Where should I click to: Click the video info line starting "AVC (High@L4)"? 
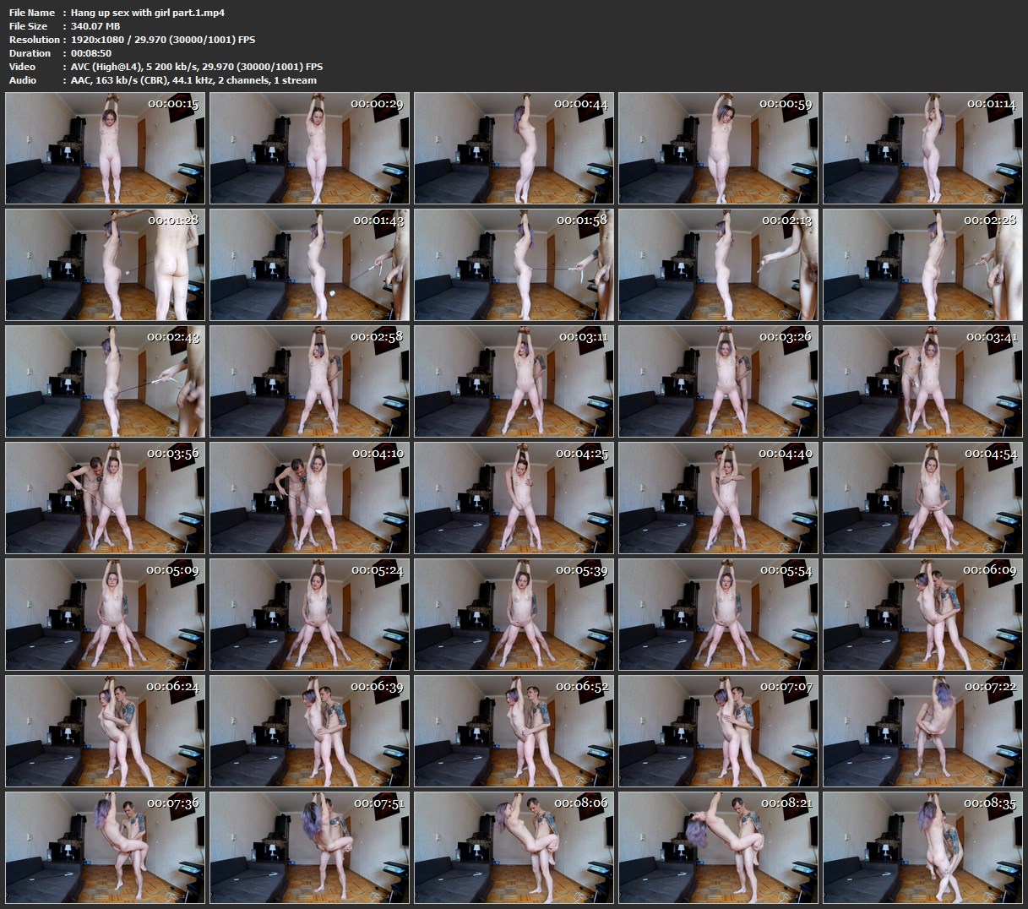coord(197,67)
